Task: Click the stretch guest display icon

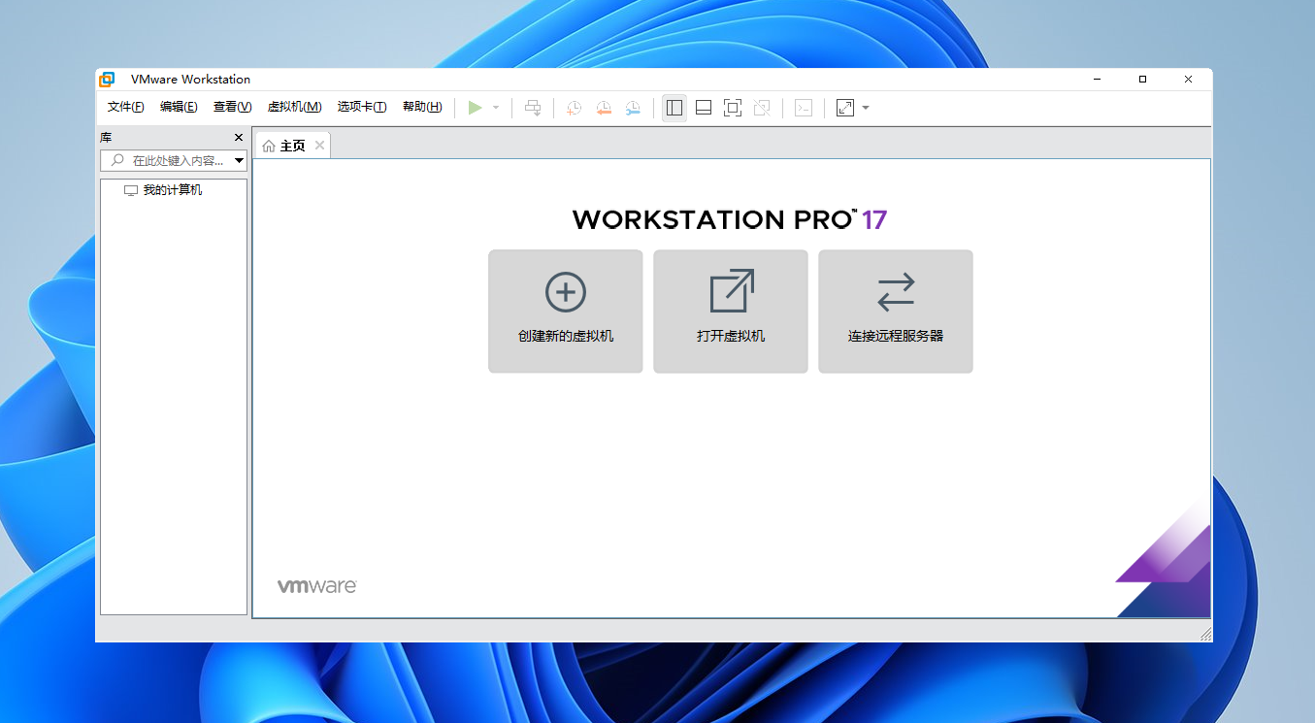Action: click(845, 108)
